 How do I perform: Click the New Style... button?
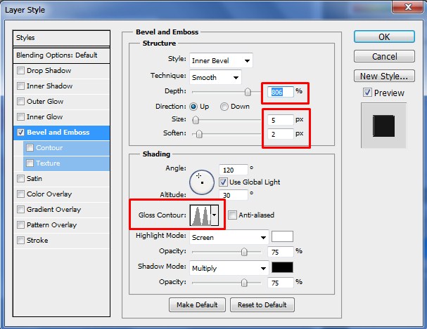pyautogui.click(x=384, y=76)
